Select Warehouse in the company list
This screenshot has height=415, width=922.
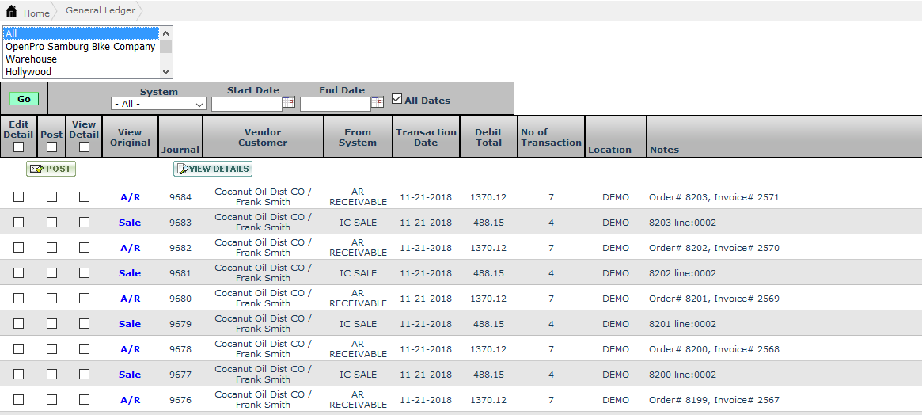[32, 59]
